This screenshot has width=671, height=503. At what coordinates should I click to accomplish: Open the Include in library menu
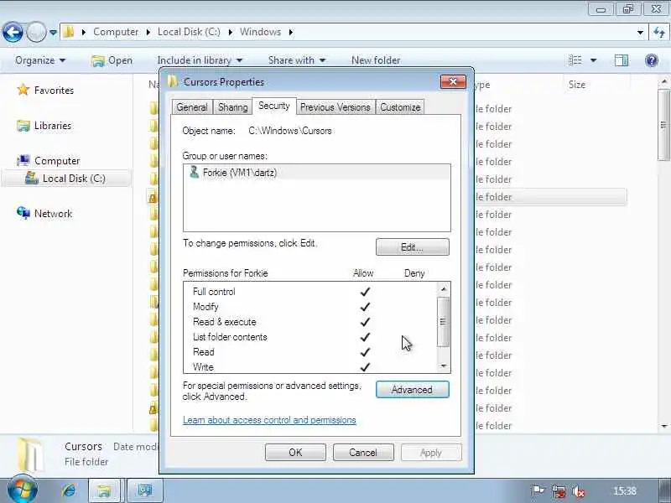[x=200, y=60]
